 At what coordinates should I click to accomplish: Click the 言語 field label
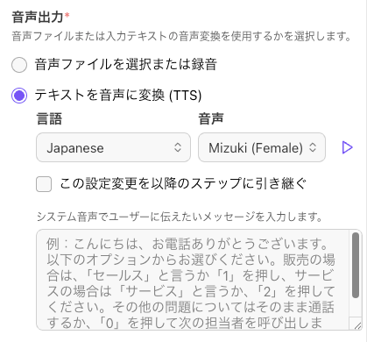point(49,119)
